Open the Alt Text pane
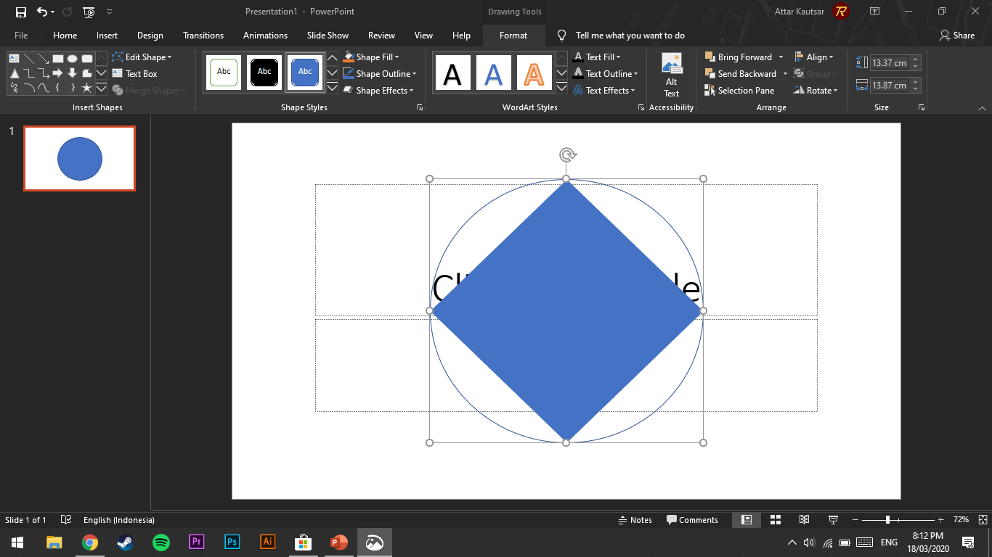The height and width of the screenshot is (557, 992). coord(671,75)
